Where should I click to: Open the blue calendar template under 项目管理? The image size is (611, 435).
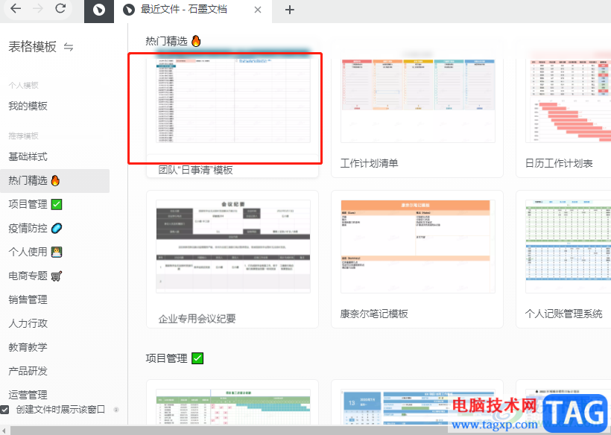418,406
